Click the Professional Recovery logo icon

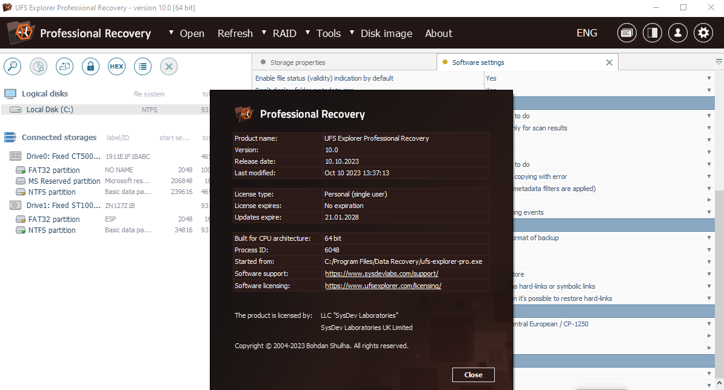click(22, 33)
